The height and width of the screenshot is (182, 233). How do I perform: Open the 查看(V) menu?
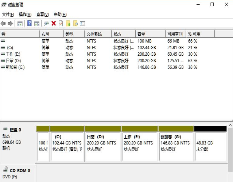tap(43, 15)
